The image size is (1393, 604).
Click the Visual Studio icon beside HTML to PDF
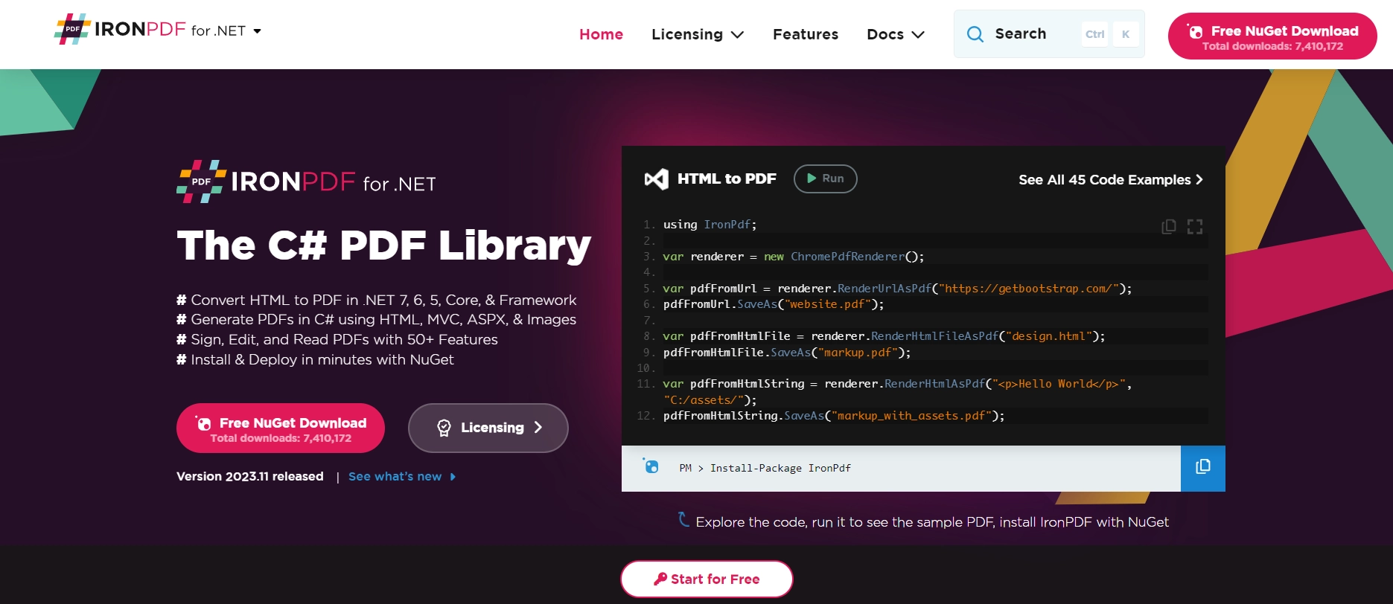click(x=656, y=179)
